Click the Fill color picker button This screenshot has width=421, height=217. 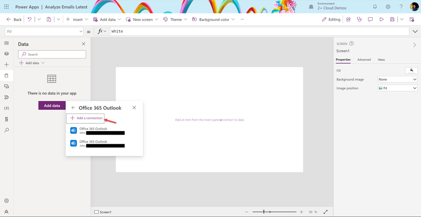click(x=411, y=71)
